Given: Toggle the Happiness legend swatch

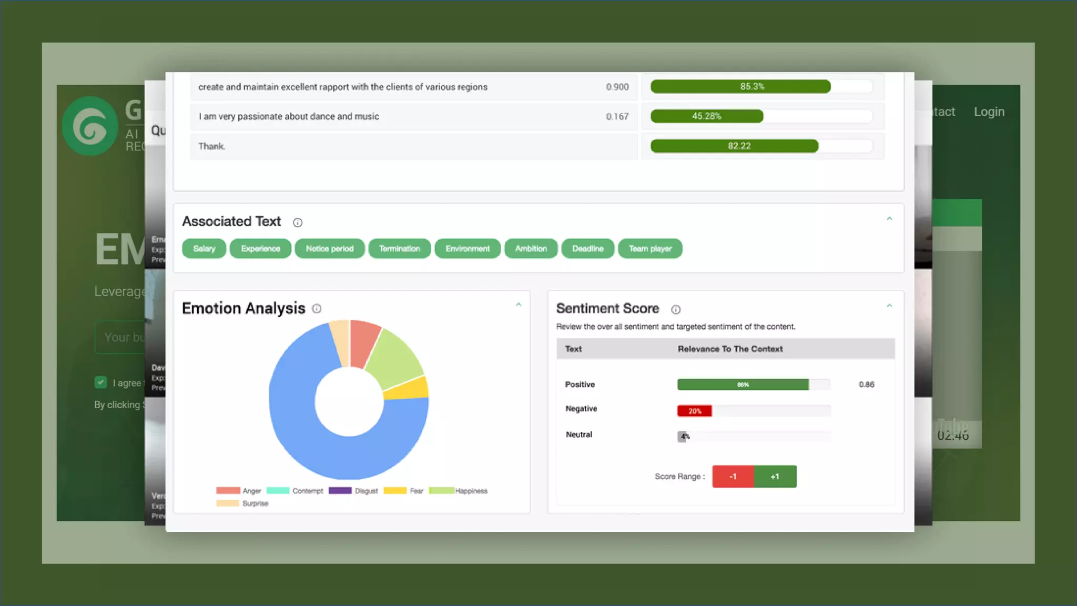Looking at the screenshot, I should (x=441, y=491).
